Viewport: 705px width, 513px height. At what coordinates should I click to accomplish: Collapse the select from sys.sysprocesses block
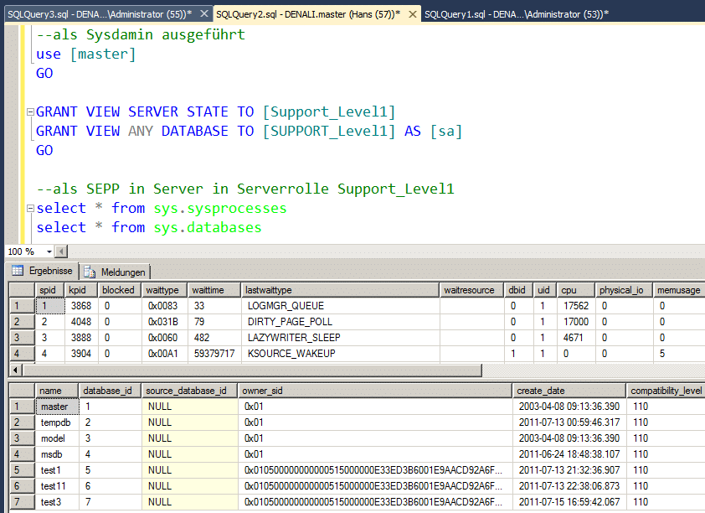[31, 209]
